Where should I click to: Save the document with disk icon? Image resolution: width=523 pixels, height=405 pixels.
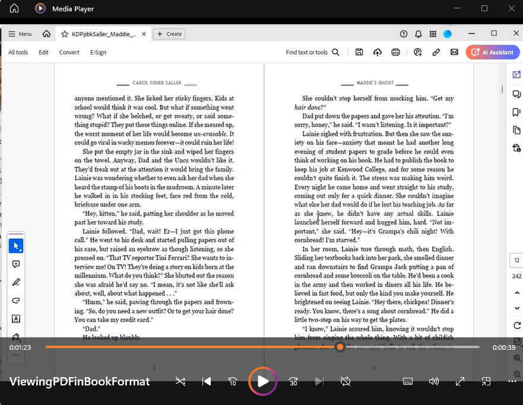point(359,52)
